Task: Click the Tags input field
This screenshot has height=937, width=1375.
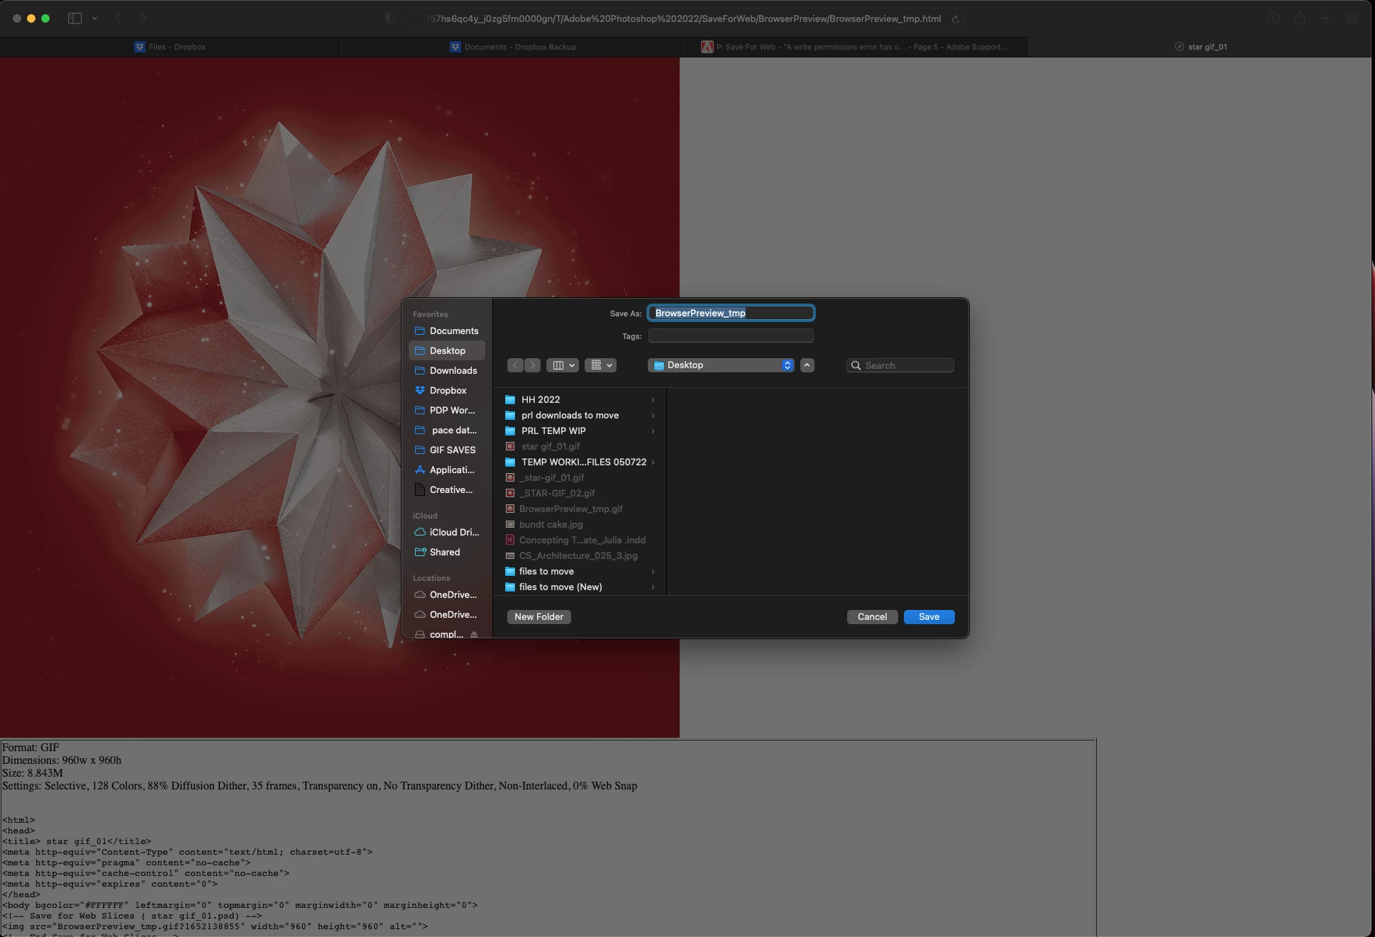Action: [731, 336]
